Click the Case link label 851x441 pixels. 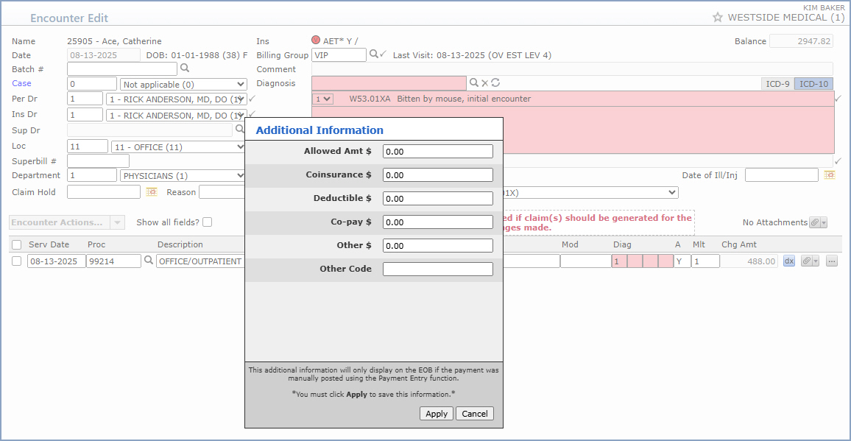coord(21,83)
